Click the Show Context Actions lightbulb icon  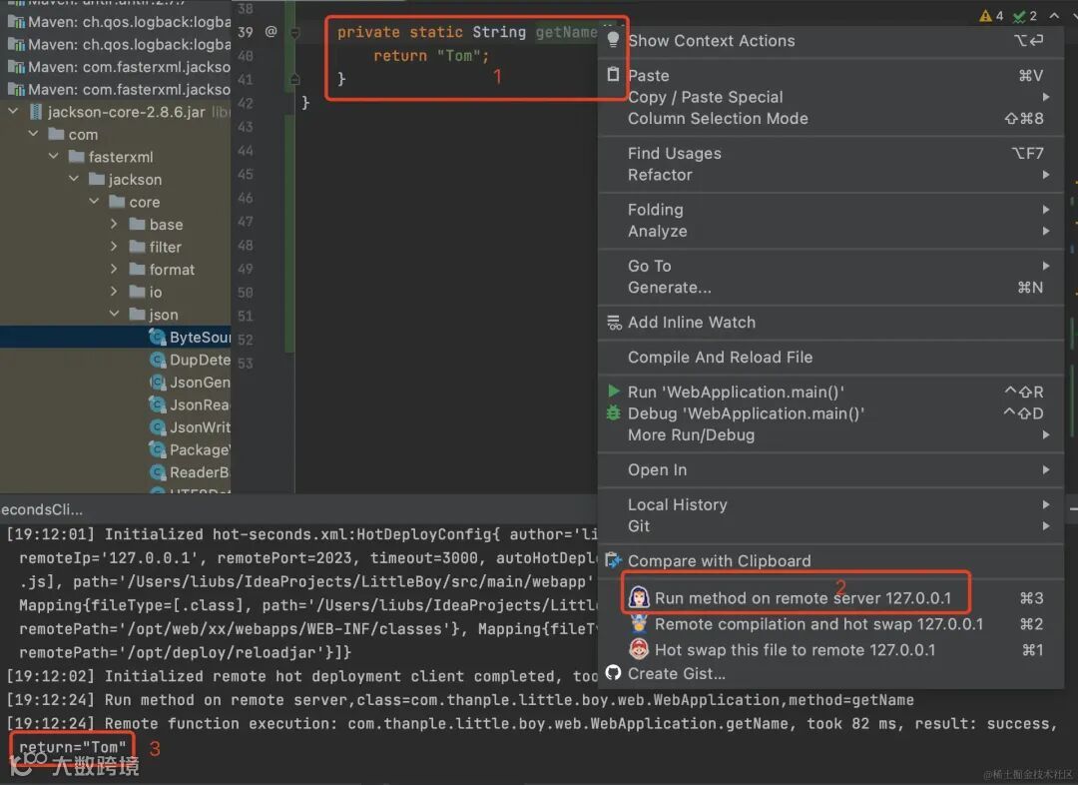click(x=613, y=40)
